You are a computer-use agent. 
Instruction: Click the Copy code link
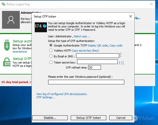tap(116, 45)
